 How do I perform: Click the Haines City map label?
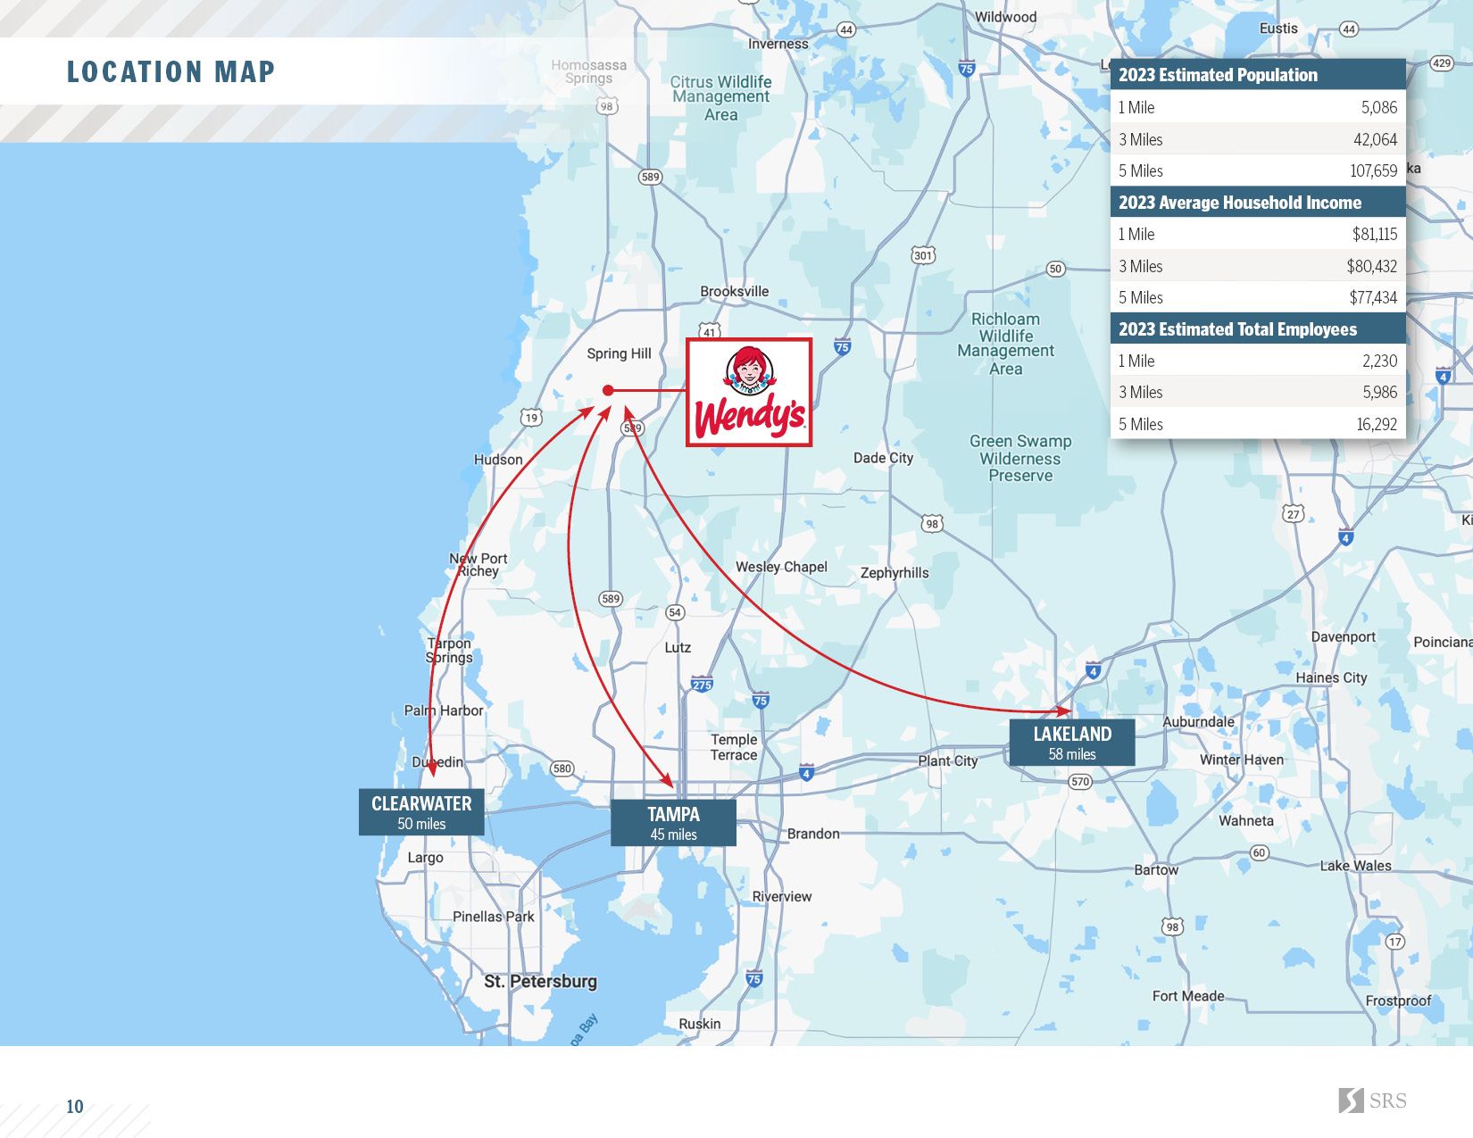click(1331, 677)
